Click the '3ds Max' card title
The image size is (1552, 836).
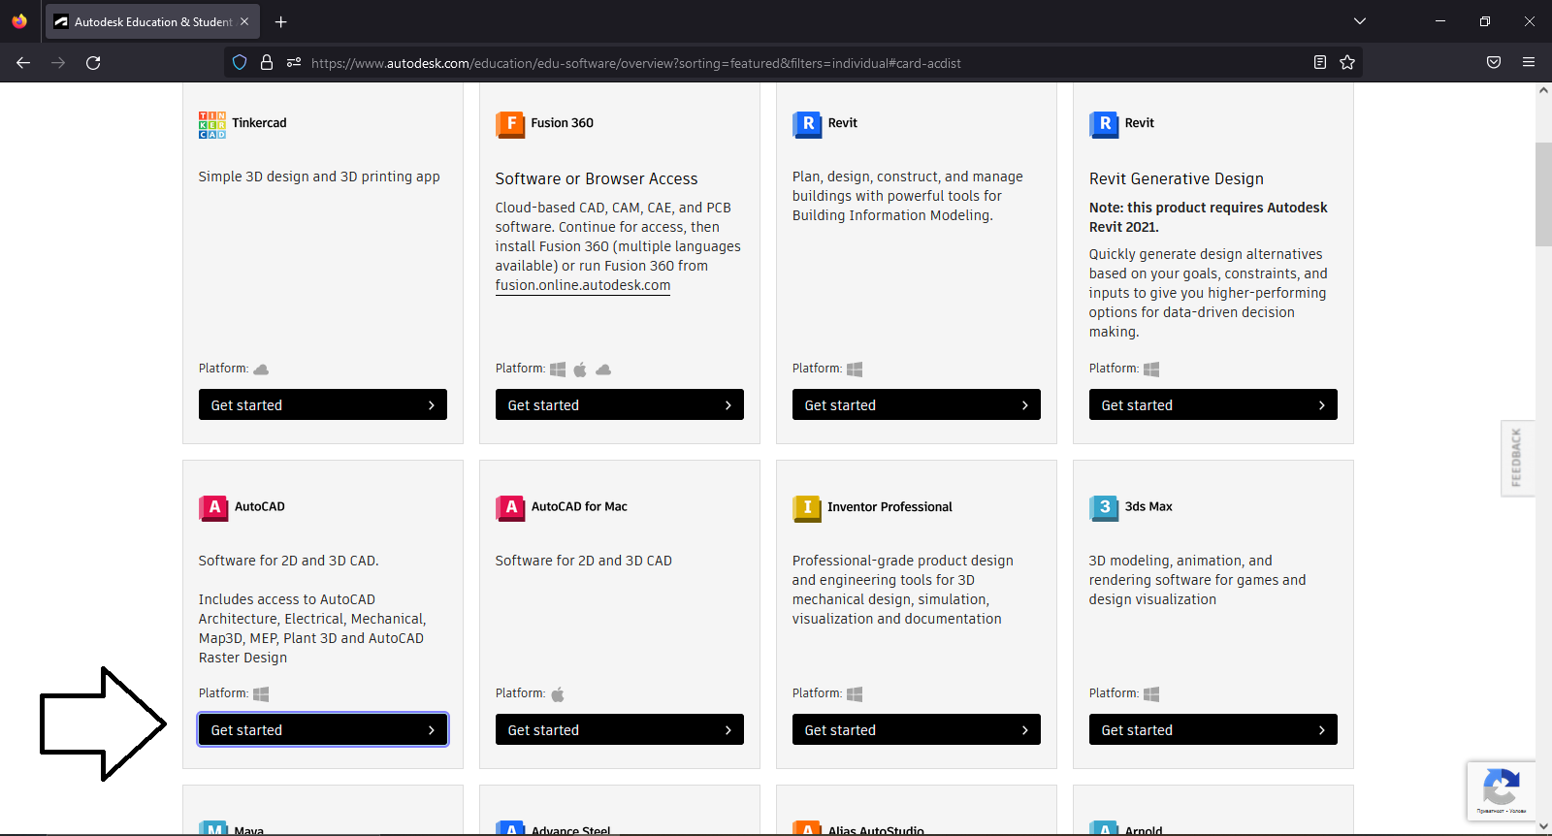click(1148, 507)
